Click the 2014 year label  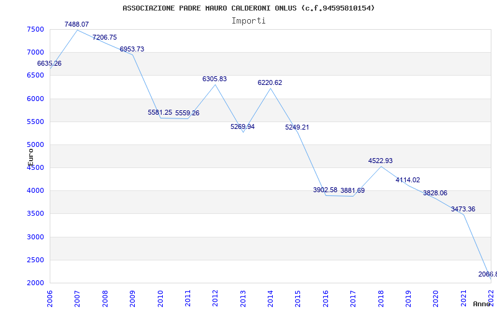(x=270, y=298)
